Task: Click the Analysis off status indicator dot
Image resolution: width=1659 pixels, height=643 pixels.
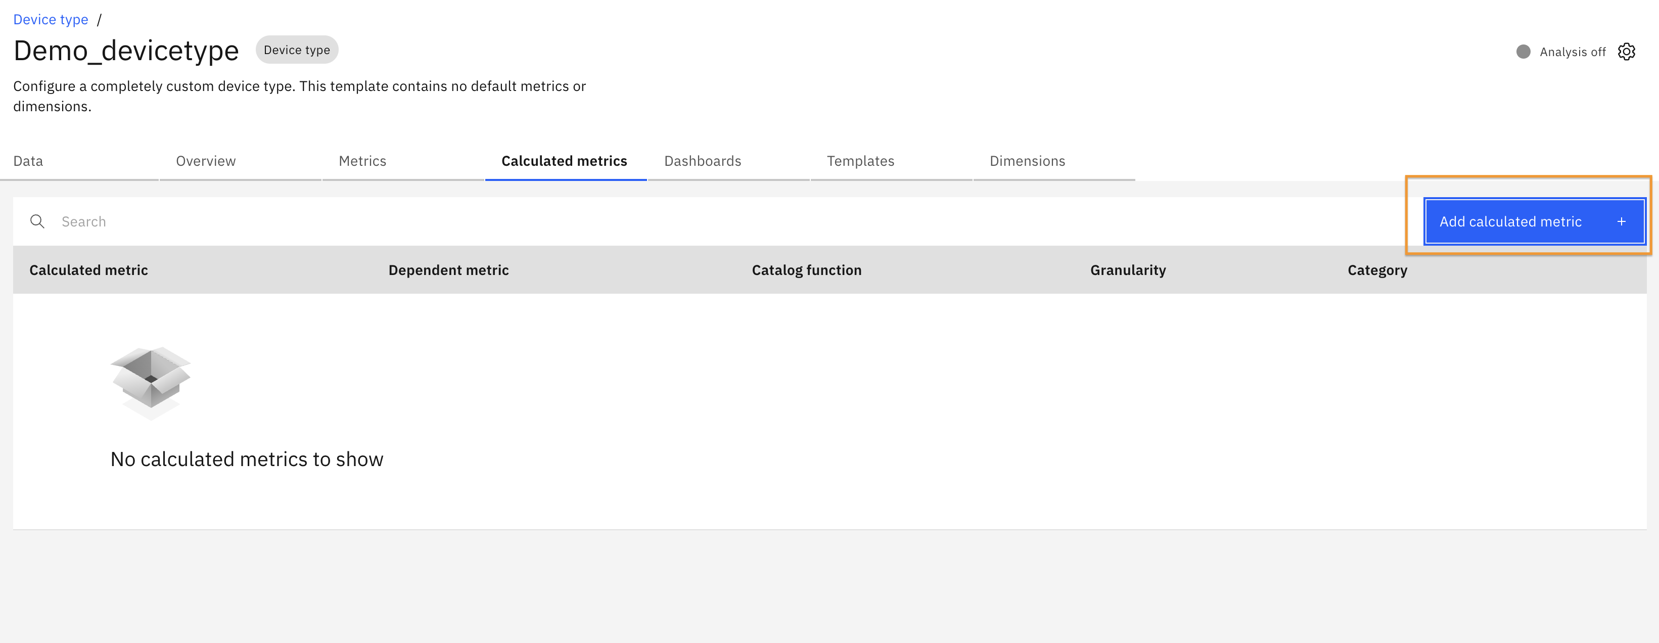Action: coord(1523,52)
